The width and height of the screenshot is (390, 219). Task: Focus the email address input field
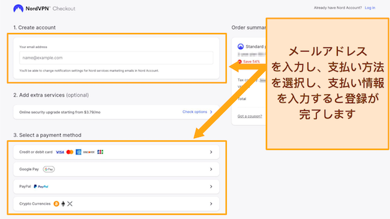[116, 58]
